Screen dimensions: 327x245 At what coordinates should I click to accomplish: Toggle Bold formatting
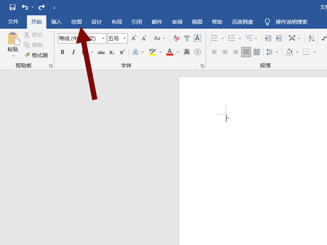click(x=62, y=52)
